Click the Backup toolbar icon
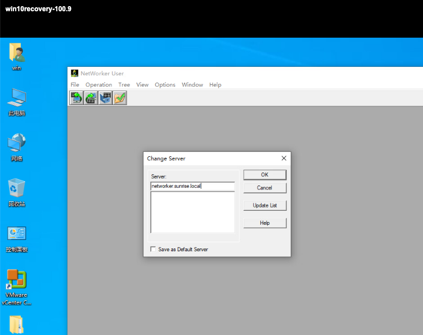 coord(76,98)
